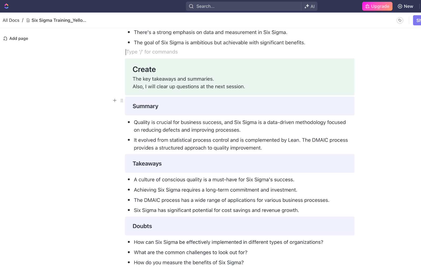Click the drag handle next to the Summary banner
This screenshot has width=421, height=271.
click(122, 101)
